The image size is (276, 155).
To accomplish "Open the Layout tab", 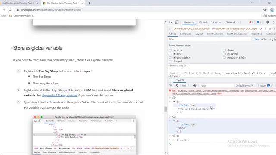I will click(199, 34).
